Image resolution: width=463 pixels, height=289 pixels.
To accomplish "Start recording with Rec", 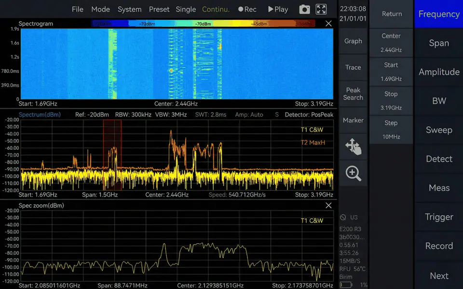I will (x=247, y=10).
